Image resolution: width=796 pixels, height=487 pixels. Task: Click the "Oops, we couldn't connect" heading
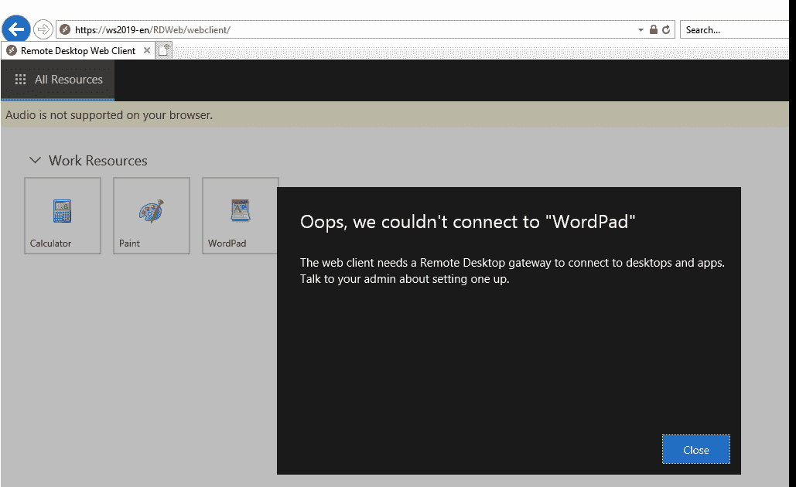click(x=467, y=222)
